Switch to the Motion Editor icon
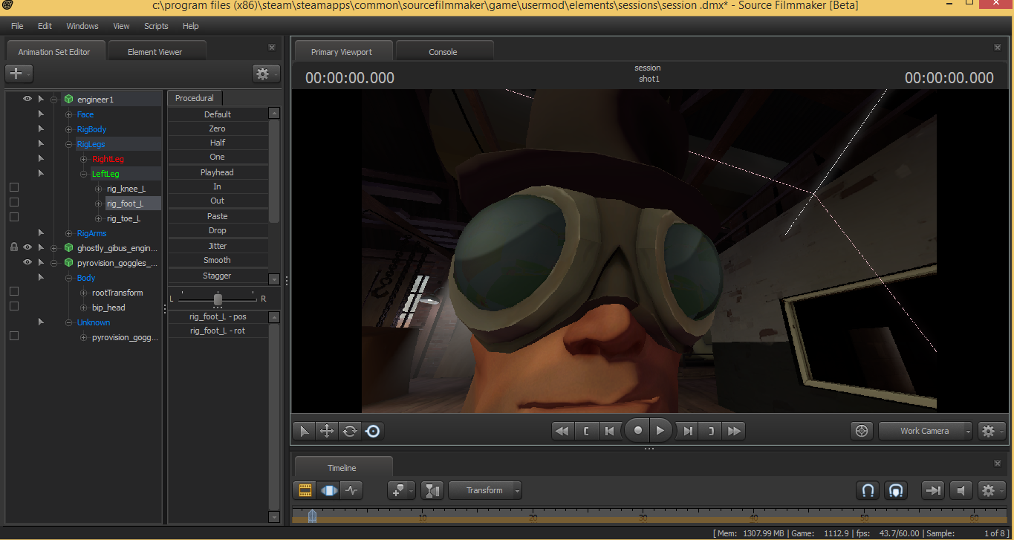Image resolution: width=1014 pixels, height=540 pixels. click(328, 490)
